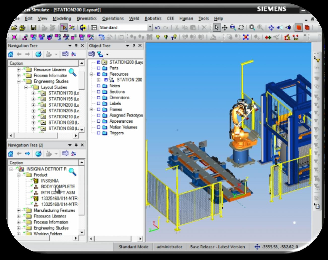The height and width of the screenshot is (260, 328).
Task: Click the Customize Columns icon in Object Tree
Action: pyautogui.click(x=92, y=54)
